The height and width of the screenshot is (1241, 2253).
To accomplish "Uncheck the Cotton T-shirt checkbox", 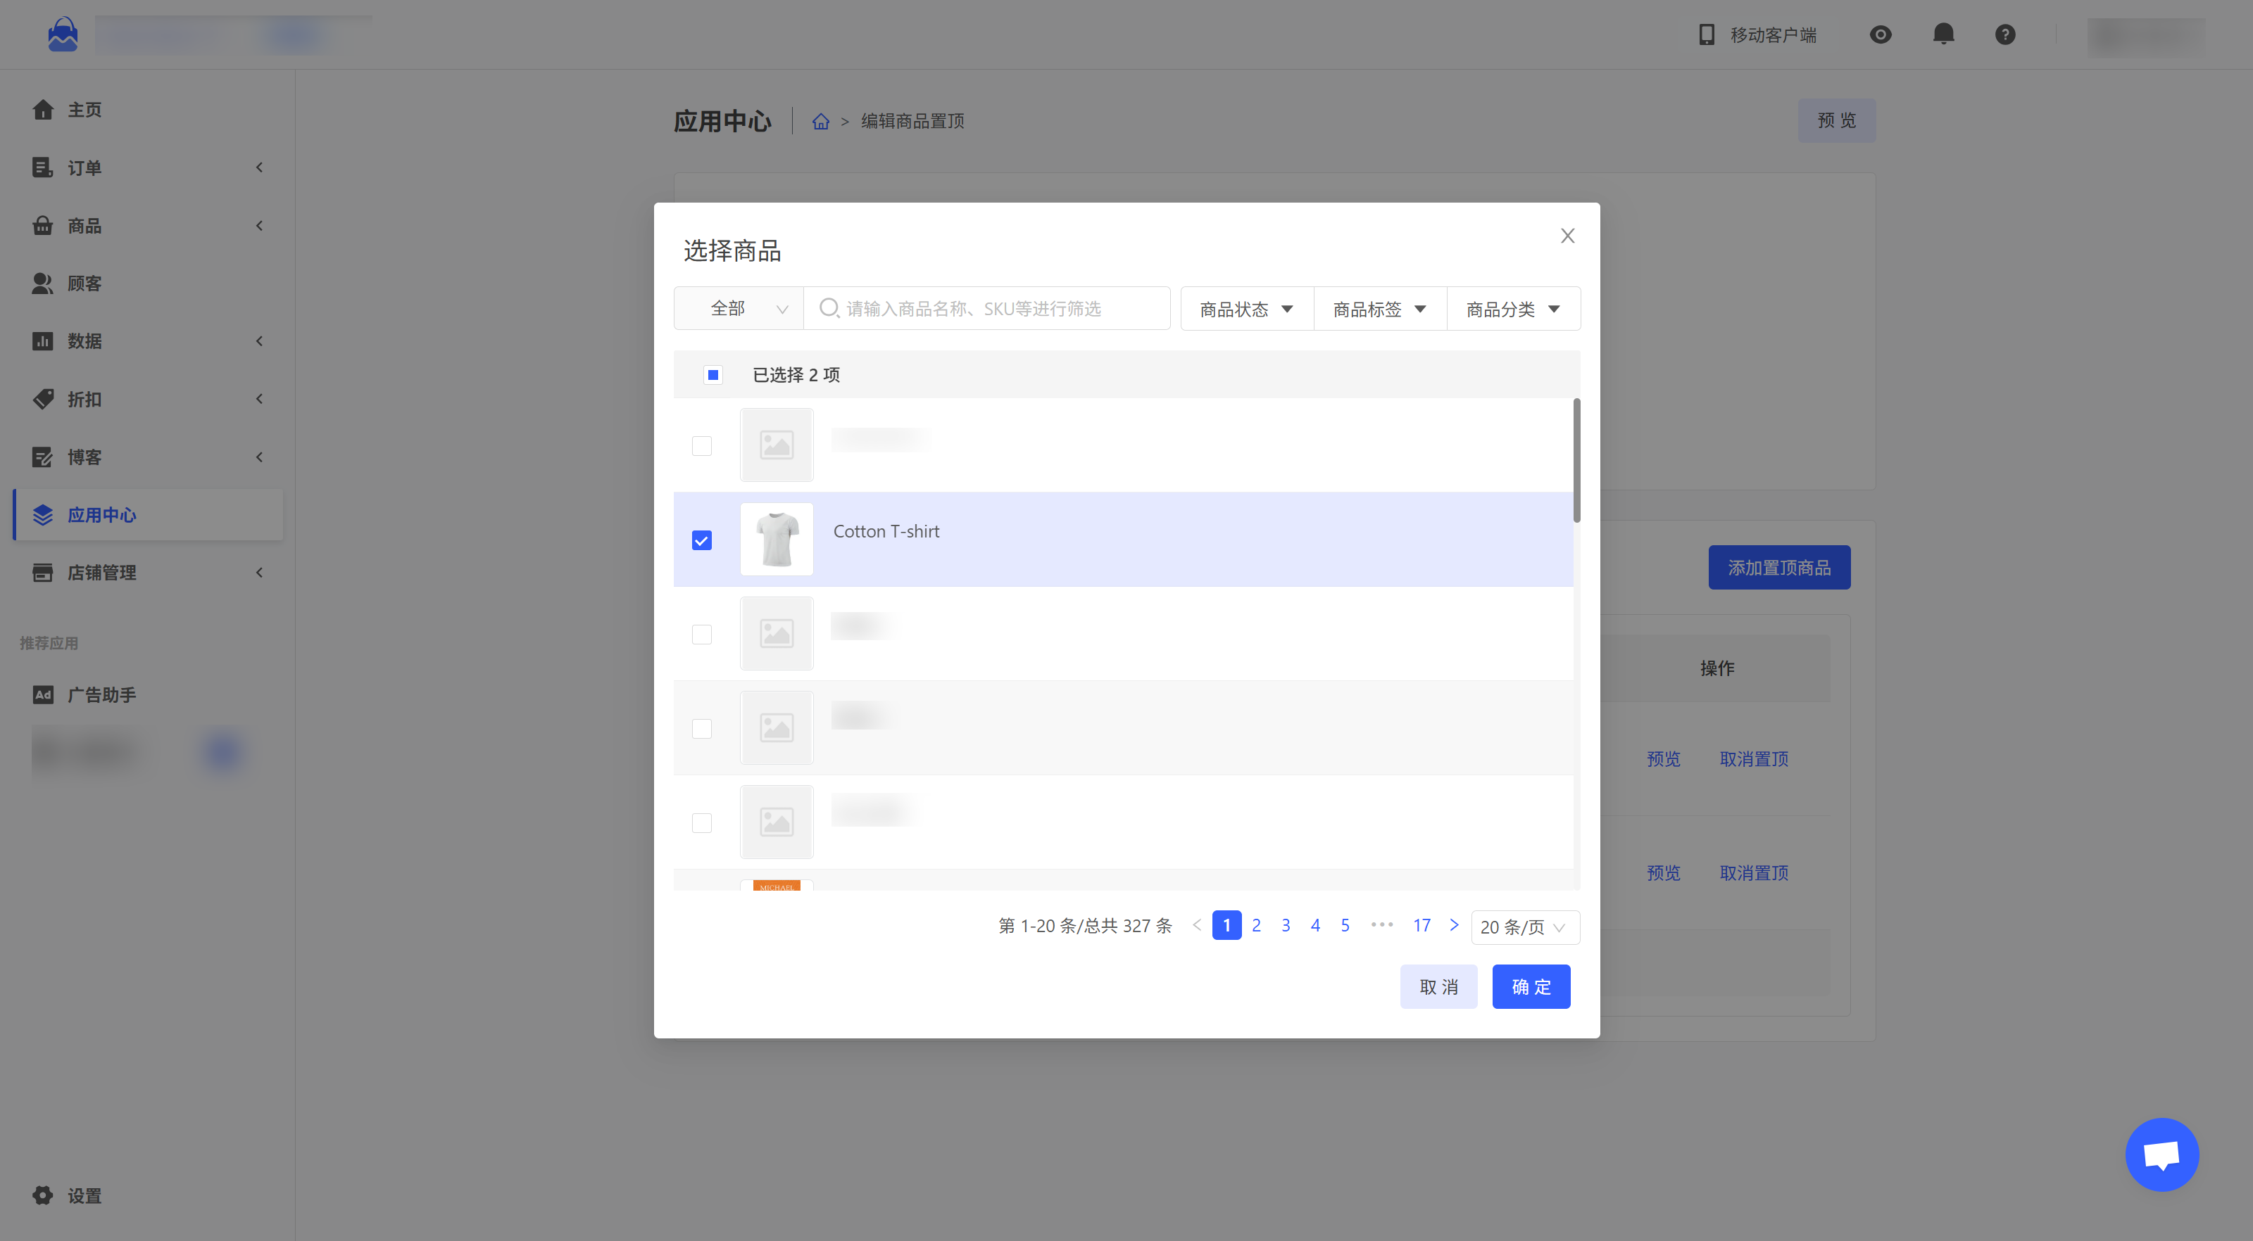I will tap(701, 540).
